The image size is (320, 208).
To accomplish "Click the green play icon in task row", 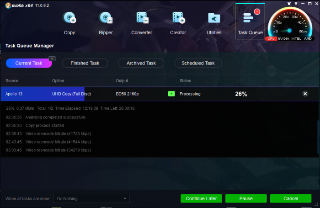I will tap(171, 94).
